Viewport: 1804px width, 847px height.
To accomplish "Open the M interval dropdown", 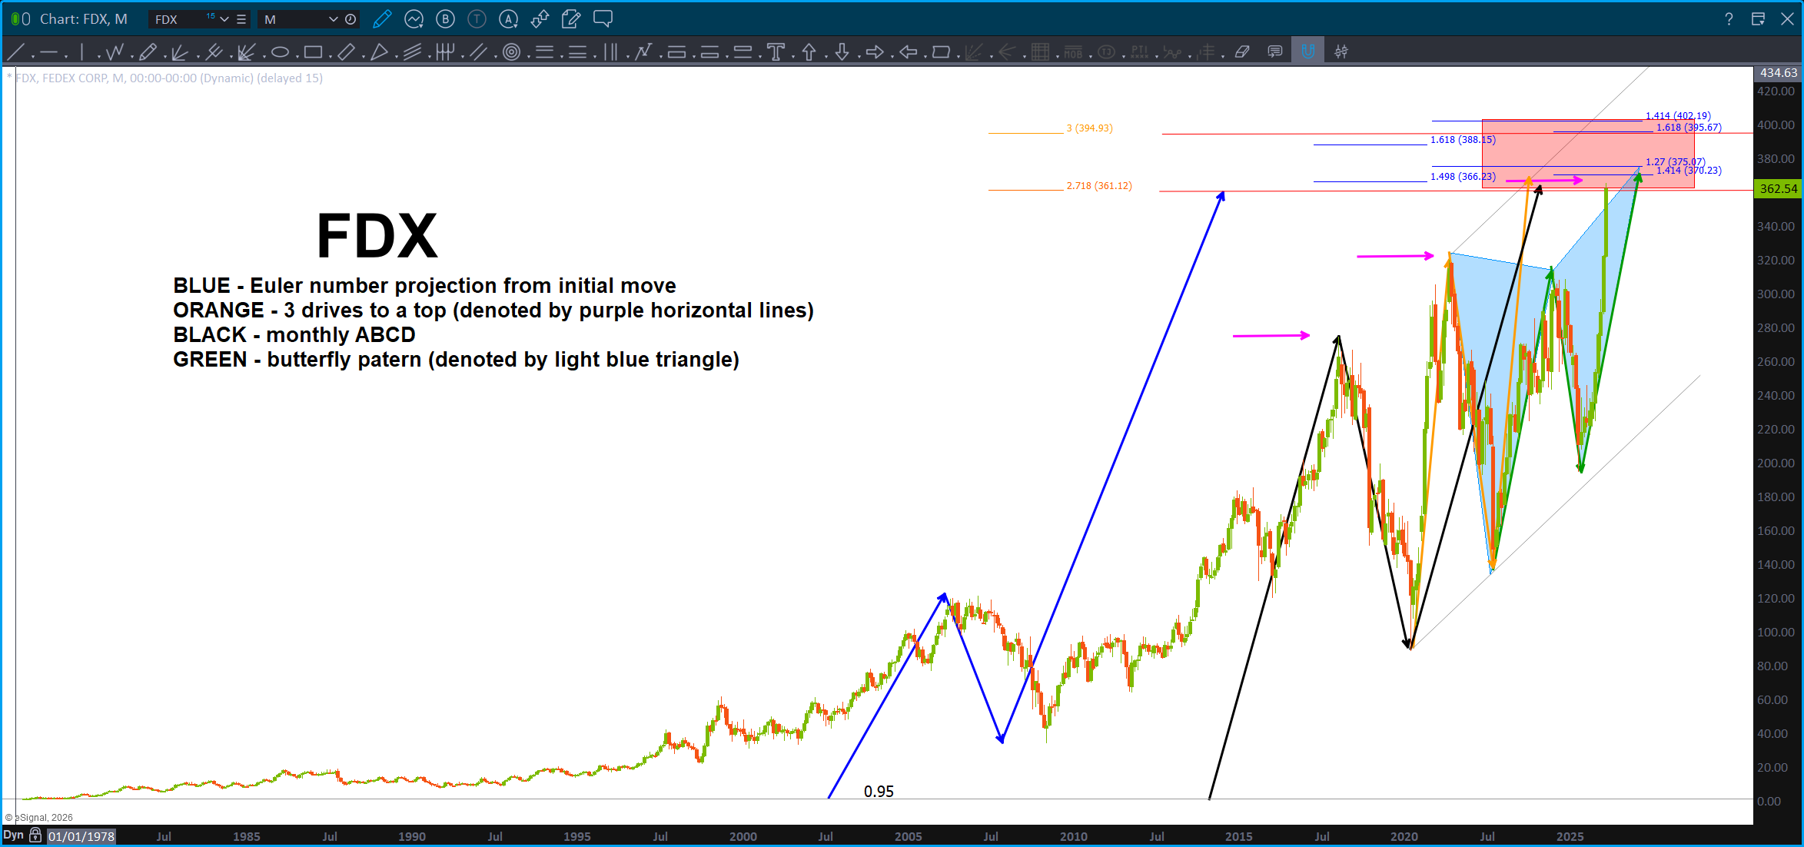I will 333,19.
